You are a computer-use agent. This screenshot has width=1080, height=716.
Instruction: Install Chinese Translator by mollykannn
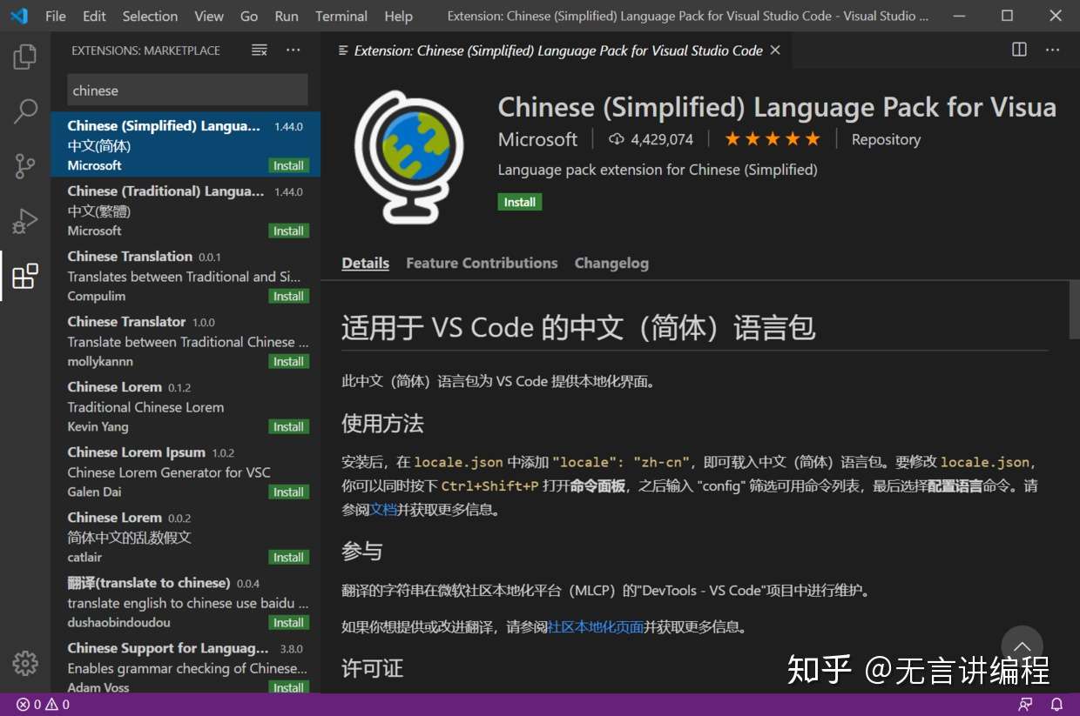pyautogui.click(x=288, y=361)
